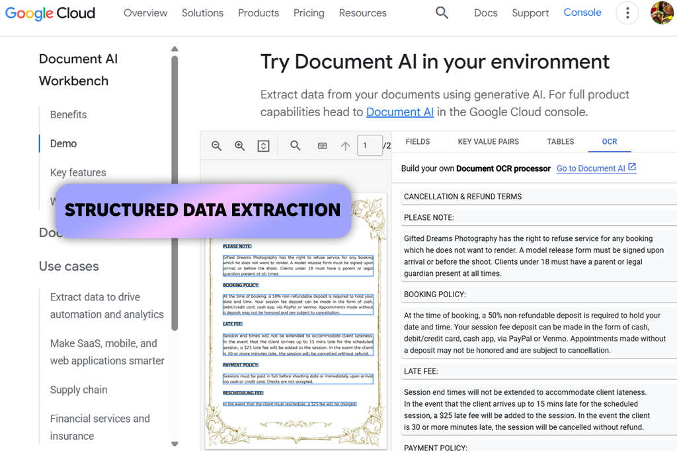Zoom in the document preview

[x=239, y=146]
